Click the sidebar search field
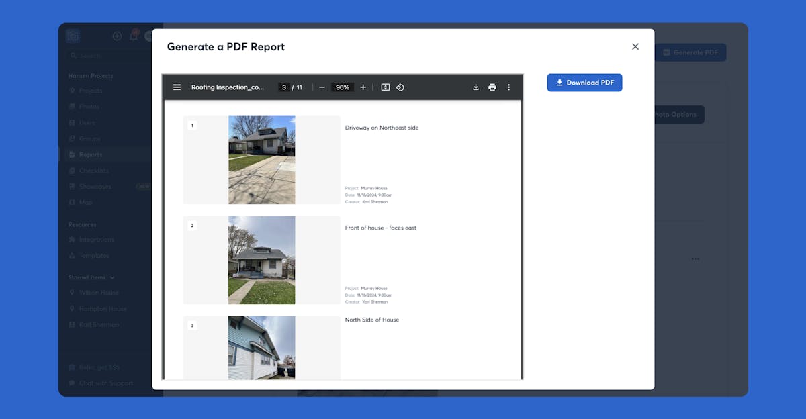The width and height of the screenshot is (806, 419). [107, 56]
